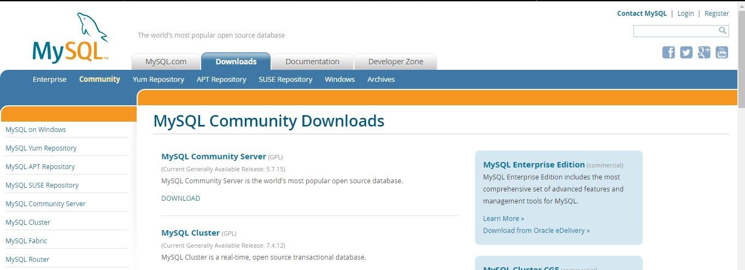Open the Facebook social icon

coord(668,52)
